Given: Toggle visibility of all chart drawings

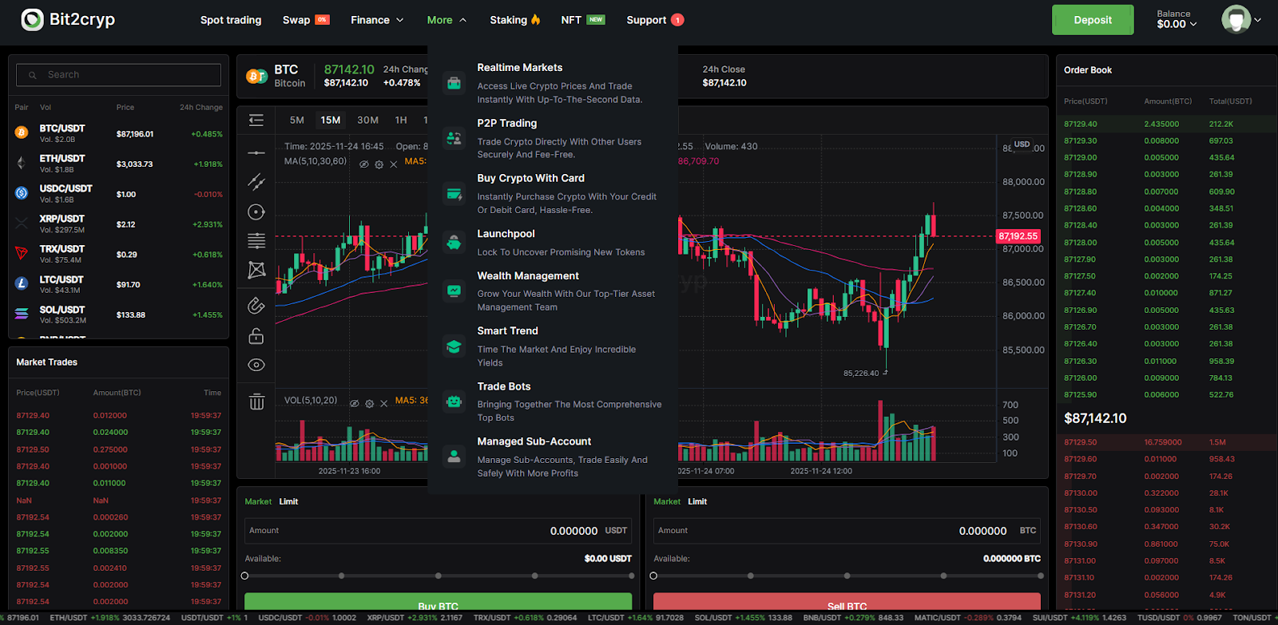Looking at the screenshot, I should 256,366.
